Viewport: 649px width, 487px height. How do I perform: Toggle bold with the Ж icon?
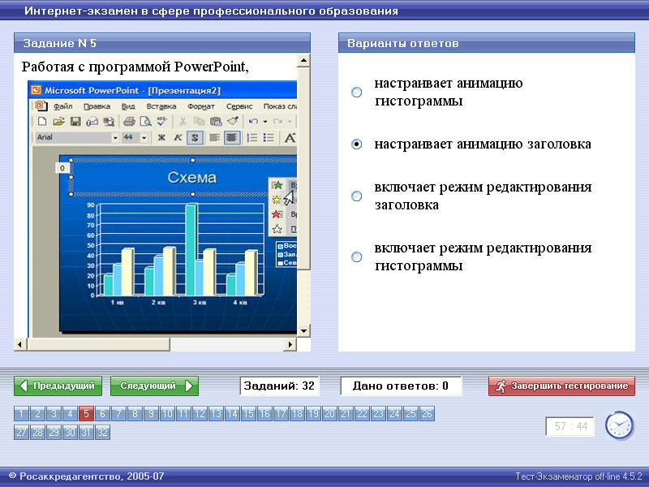[161, 137]
